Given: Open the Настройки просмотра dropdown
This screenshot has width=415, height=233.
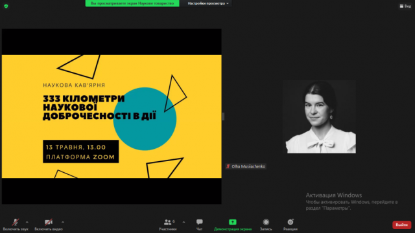Looking at the screenshot, I should tap(208, 3).
